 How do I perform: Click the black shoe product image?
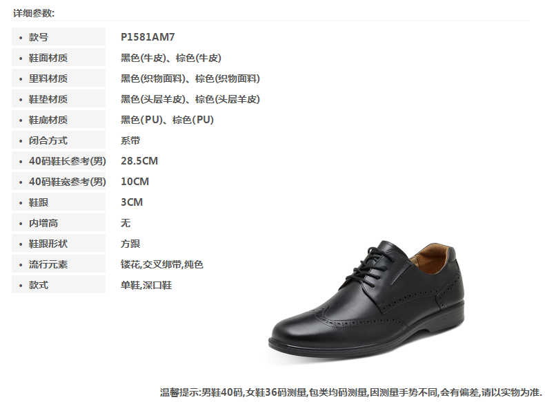pyautogui.click(x=367, y=301)
